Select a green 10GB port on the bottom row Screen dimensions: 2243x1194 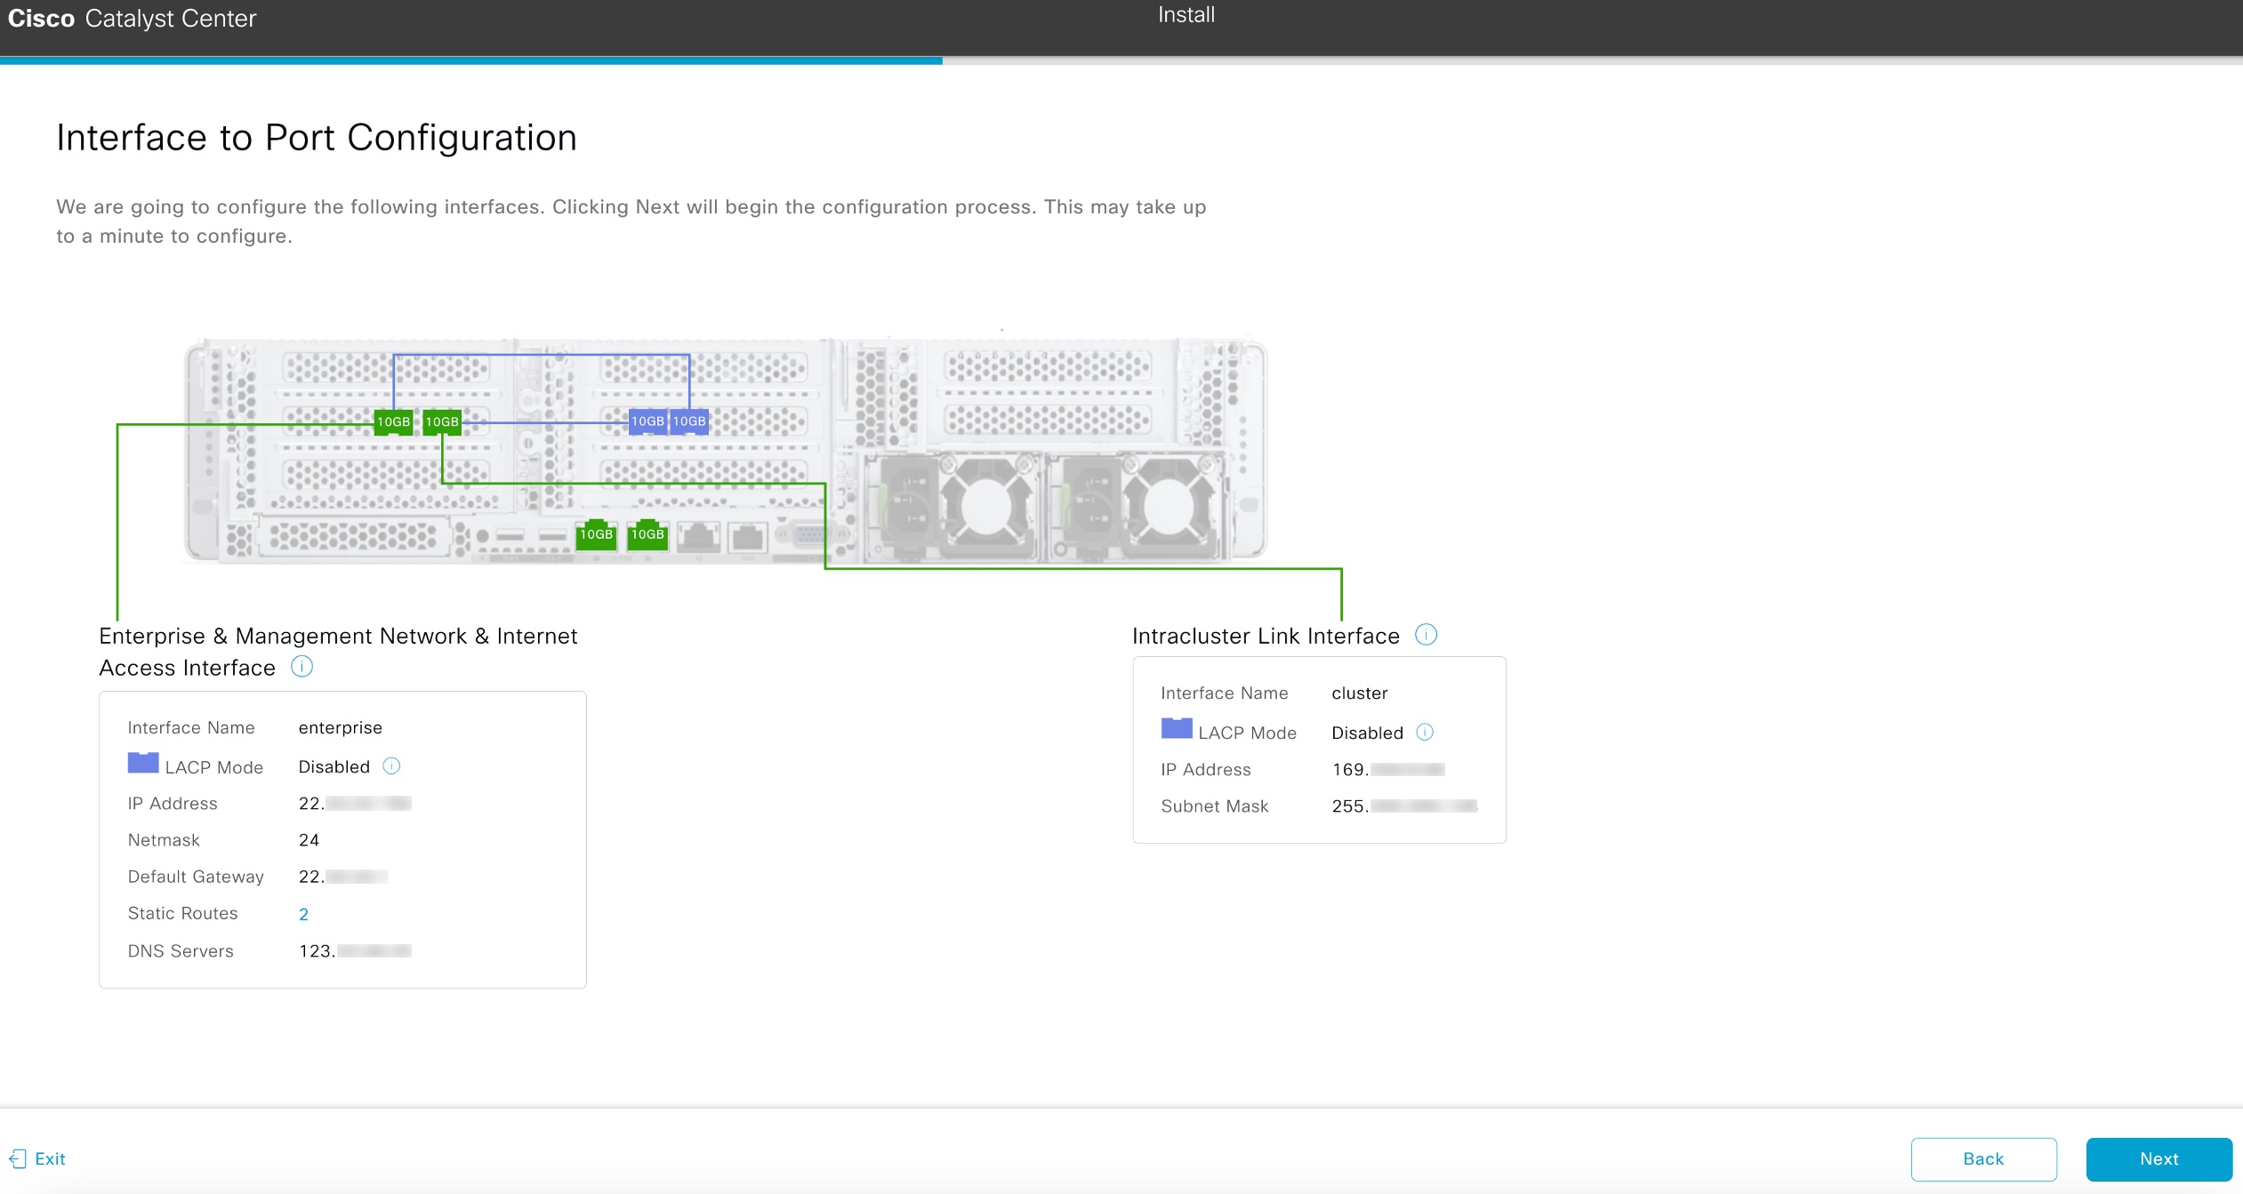click(597, 534)
